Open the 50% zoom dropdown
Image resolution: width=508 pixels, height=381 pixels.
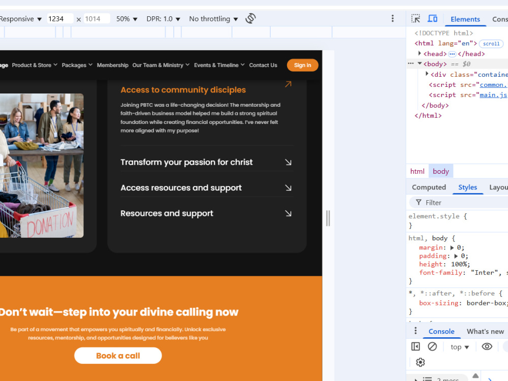point(126,19)
